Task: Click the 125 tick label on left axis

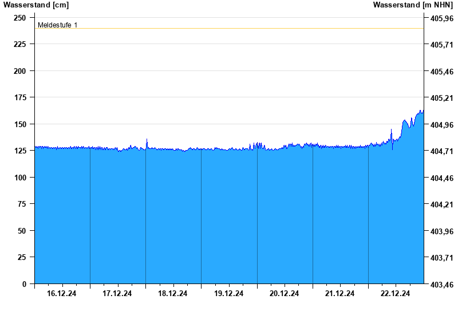Action: (x=20, y=151)
